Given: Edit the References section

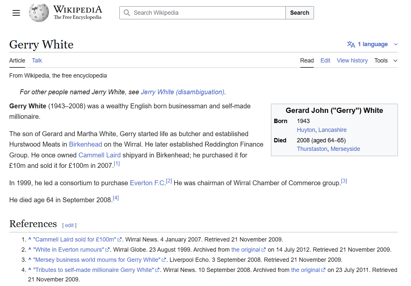Looking at the screenshot, I should point(69,225).
